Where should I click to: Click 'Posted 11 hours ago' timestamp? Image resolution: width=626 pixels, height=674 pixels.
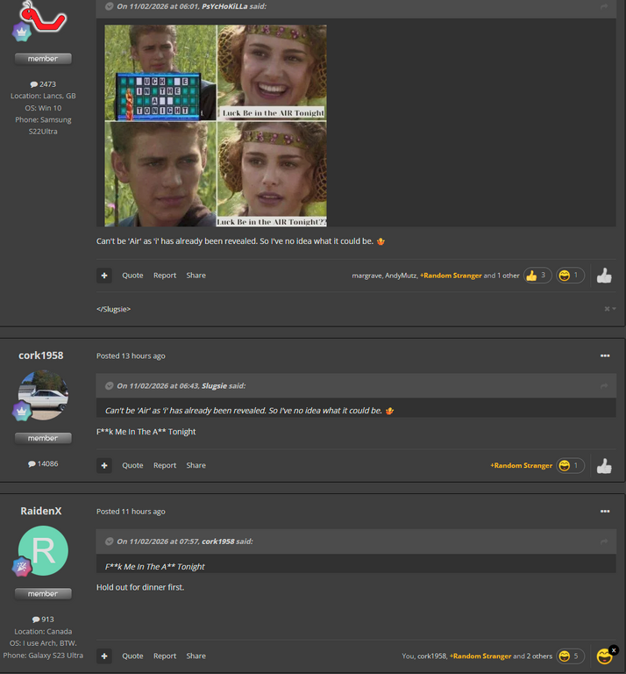[131, 512]
